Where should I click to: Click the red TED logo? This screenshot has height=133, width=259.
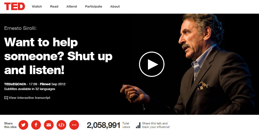tap(14, 6)
